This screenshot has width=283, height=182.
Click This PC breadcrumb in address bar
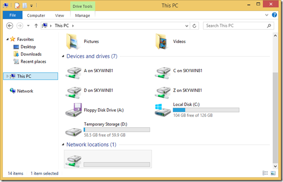62,26
